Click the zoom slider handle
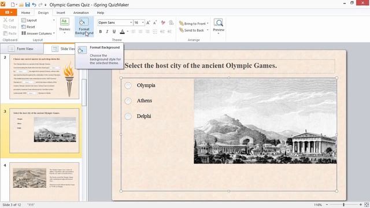This screenshot has width=370, height=208. click(x=344, y=205)
